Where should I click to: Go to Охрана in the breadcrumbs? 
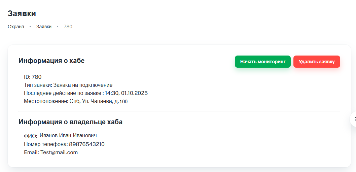16,27
